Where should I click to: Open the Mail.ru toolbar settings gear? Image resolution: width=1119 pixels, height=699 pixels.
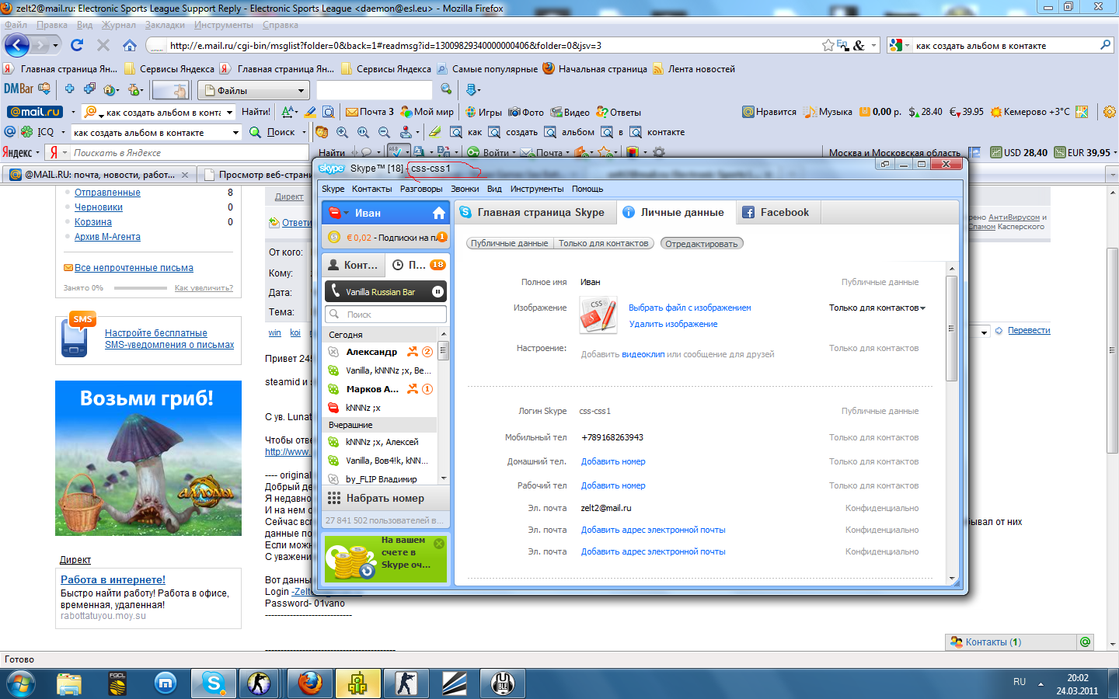point(1109,112)
